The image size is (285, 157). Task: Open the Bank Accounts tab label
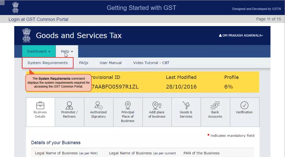[x=215, y=114]
